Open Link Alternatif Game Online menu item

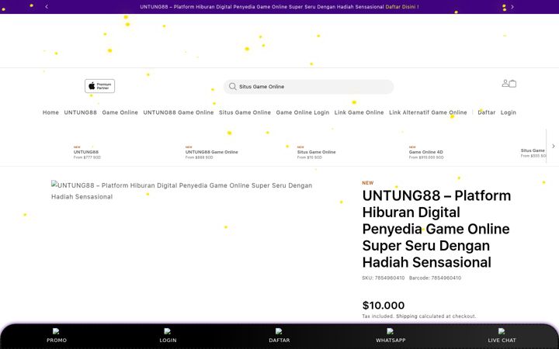pos(428,112)
